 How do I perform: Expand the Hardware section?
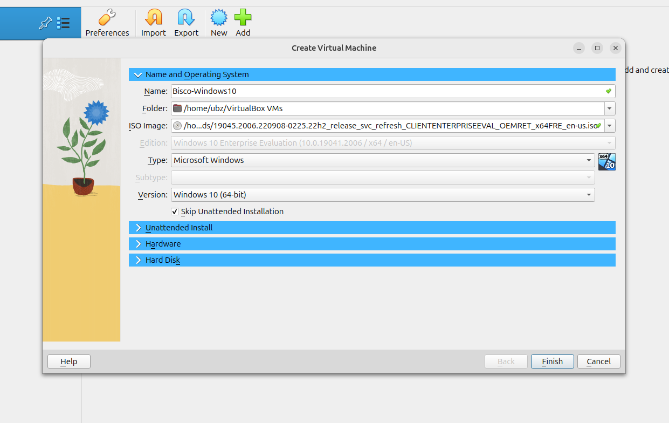click(139, 244)
